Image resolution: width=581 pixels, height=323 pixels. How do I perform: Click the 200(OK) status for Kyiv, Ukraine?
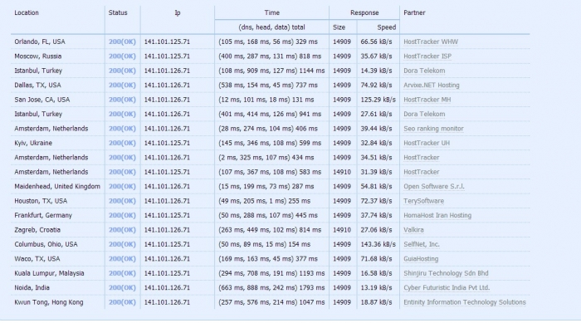pos(122,143)
